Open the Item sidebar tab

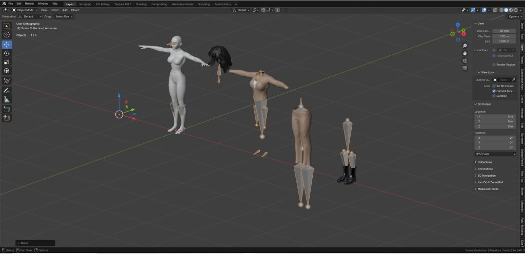click(x=522, y=26)
